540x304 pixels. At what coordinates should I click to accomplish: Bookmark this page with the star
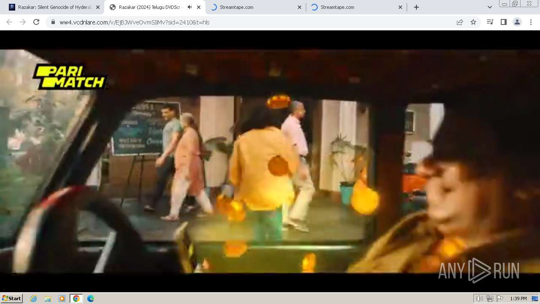pyautogui.click(x=473, y=22)
